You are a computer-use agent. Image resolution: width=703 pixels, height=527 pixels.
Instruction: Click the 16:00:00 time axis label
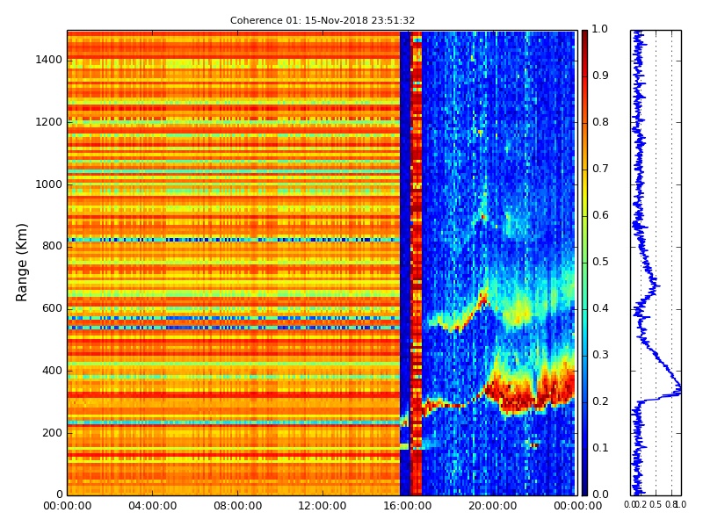pos(408,506)
